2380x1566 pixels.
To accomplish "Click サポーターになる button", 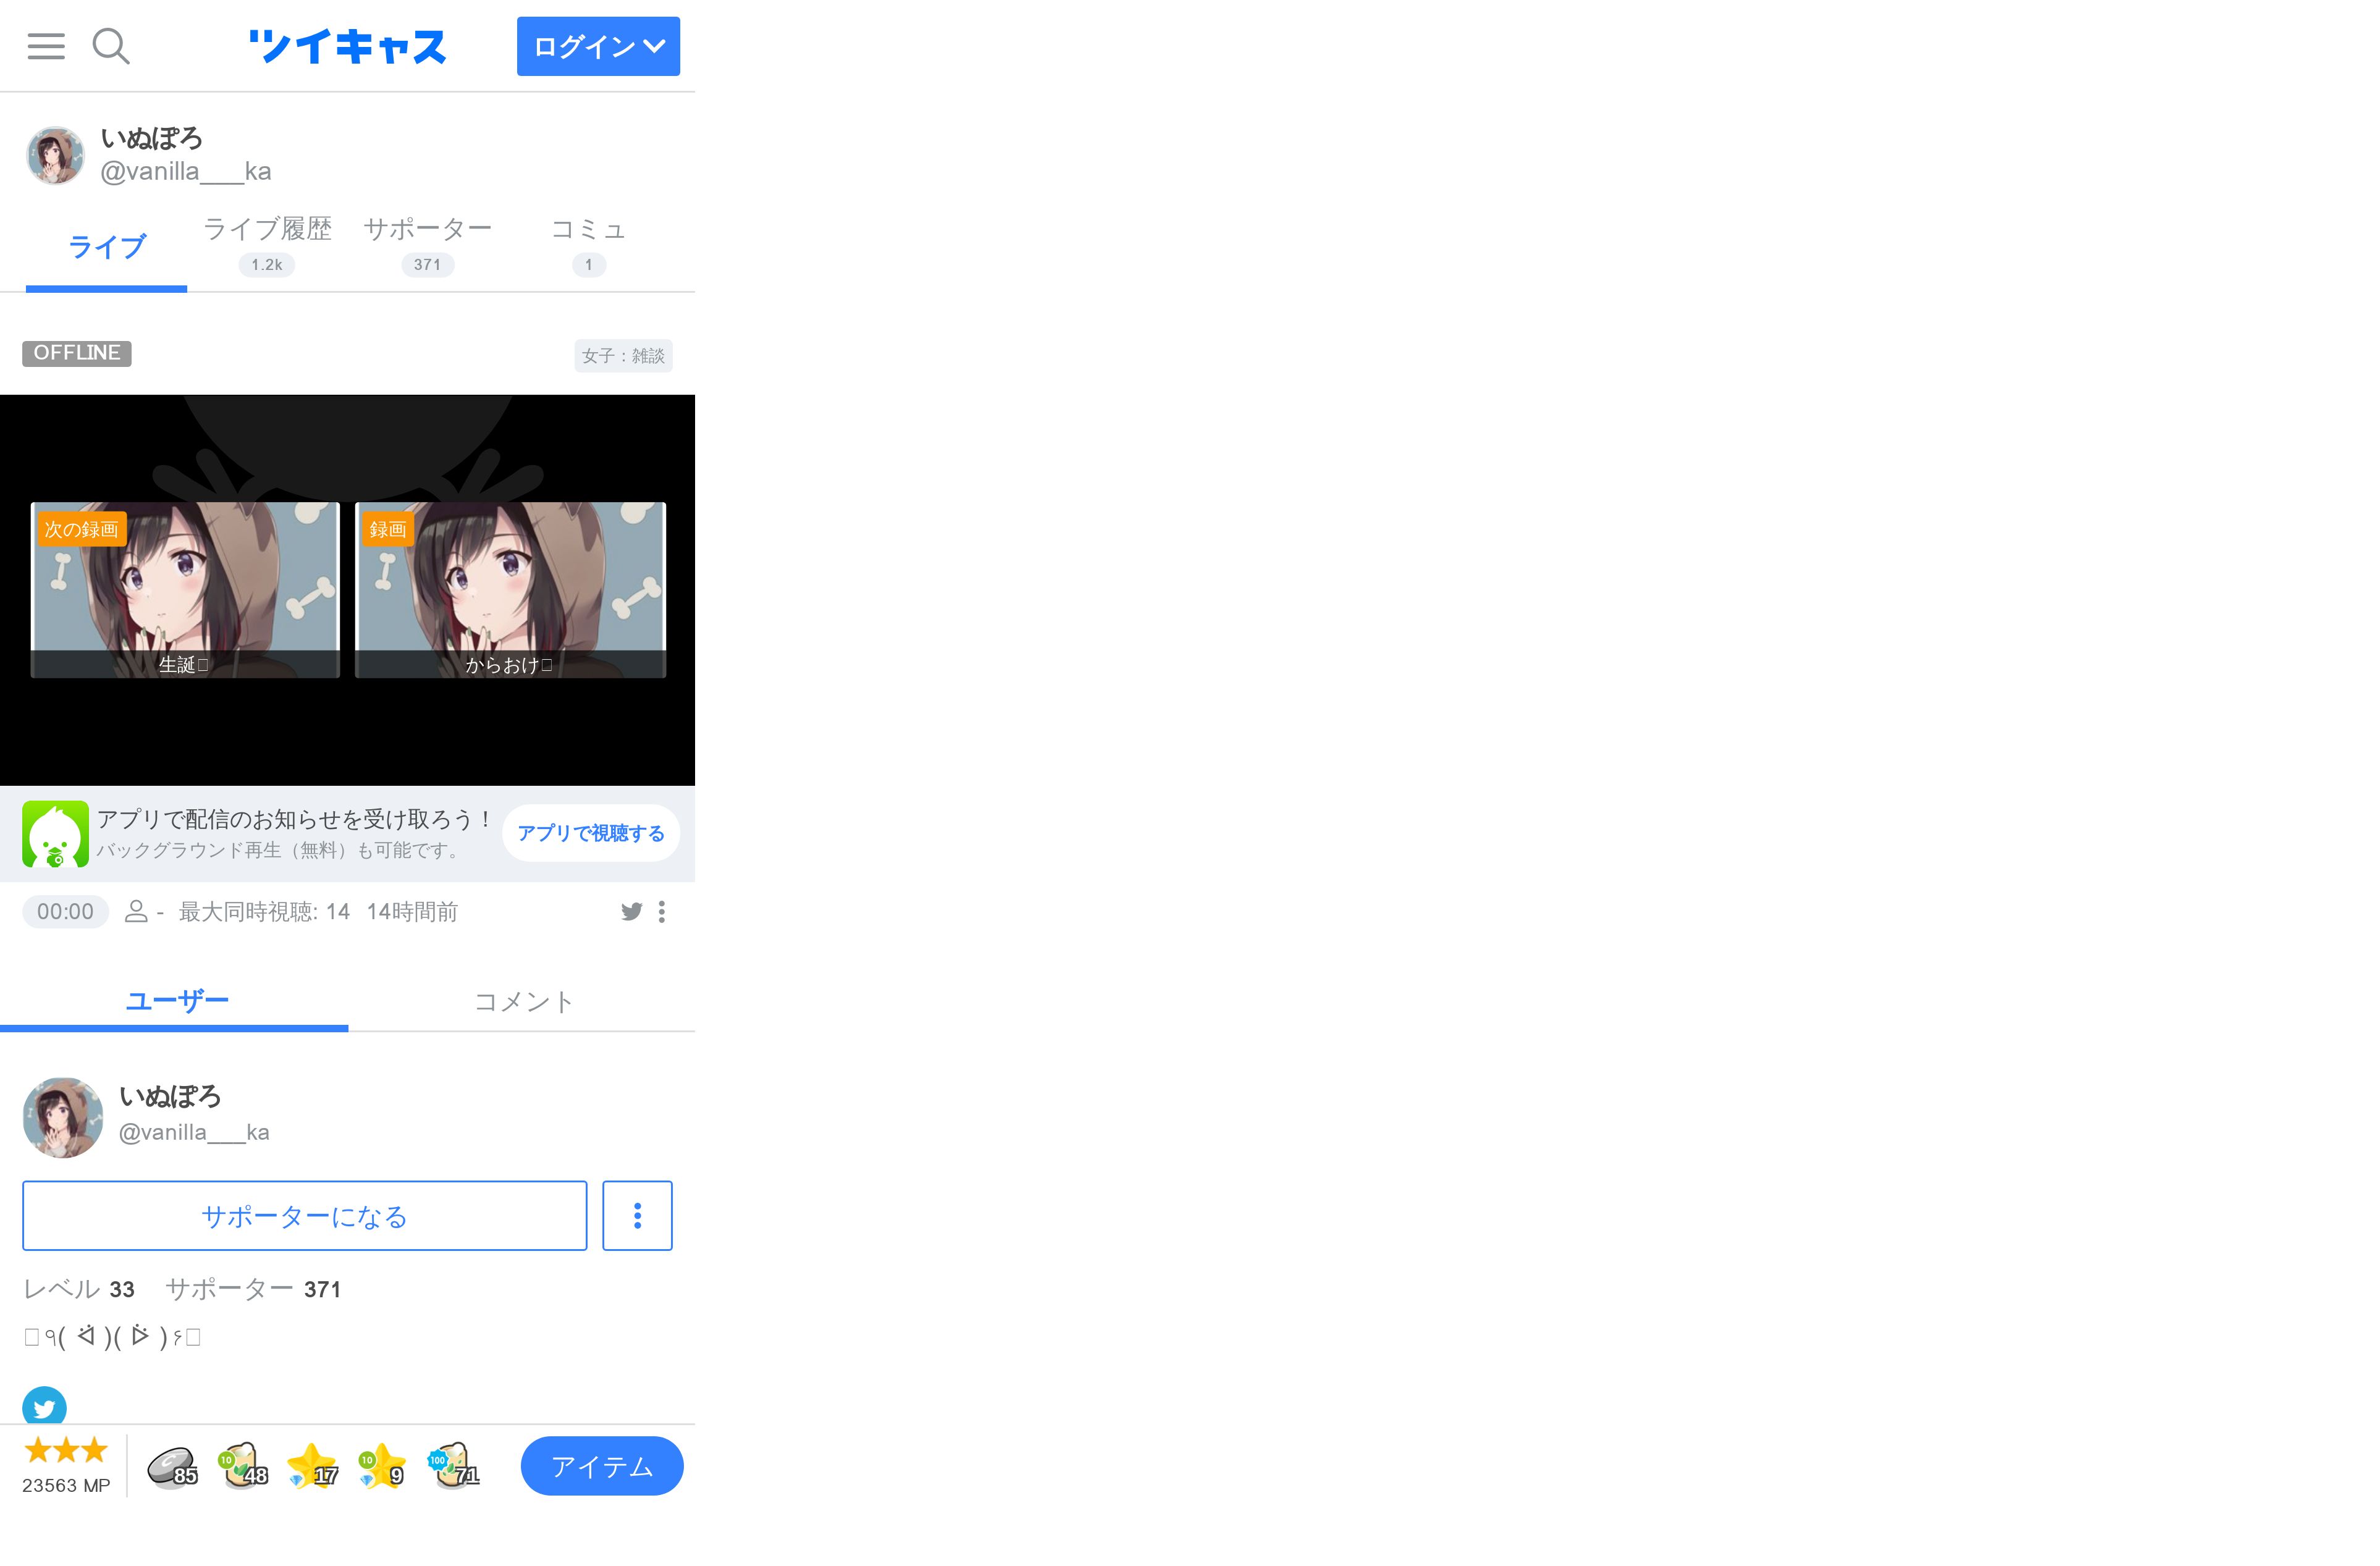I will (304, 1216).
